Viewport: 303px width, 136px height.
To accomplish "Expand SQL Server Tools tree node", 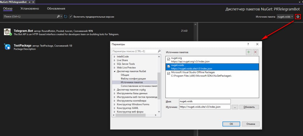I will (115, 64).
